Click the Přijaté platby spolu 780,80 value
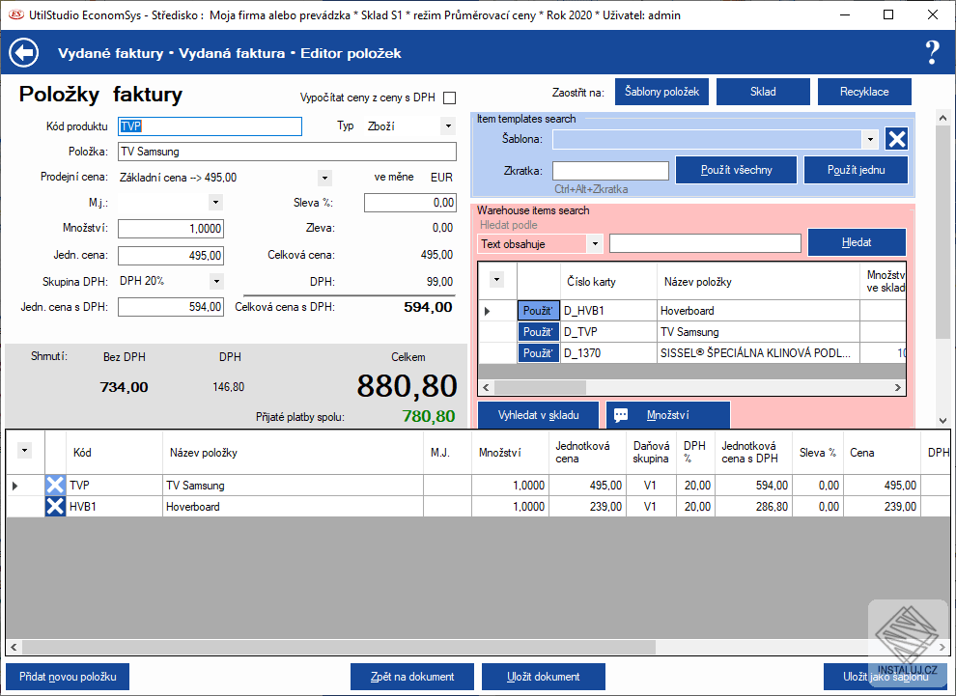Screen dimensions: 956x696 429,416
